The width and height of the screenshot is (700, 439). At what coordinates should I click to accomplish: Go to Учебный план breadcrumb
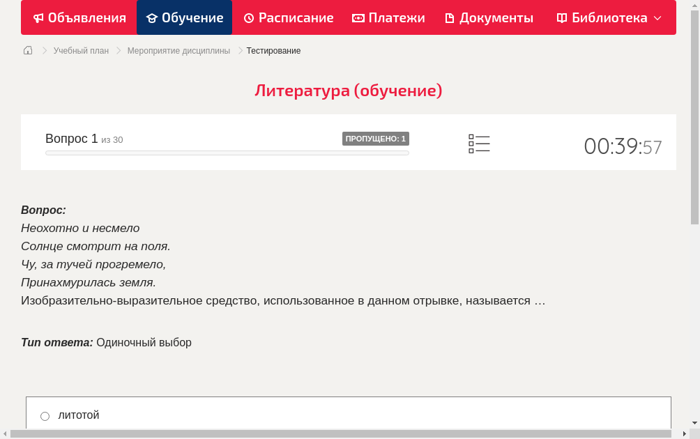82,51
